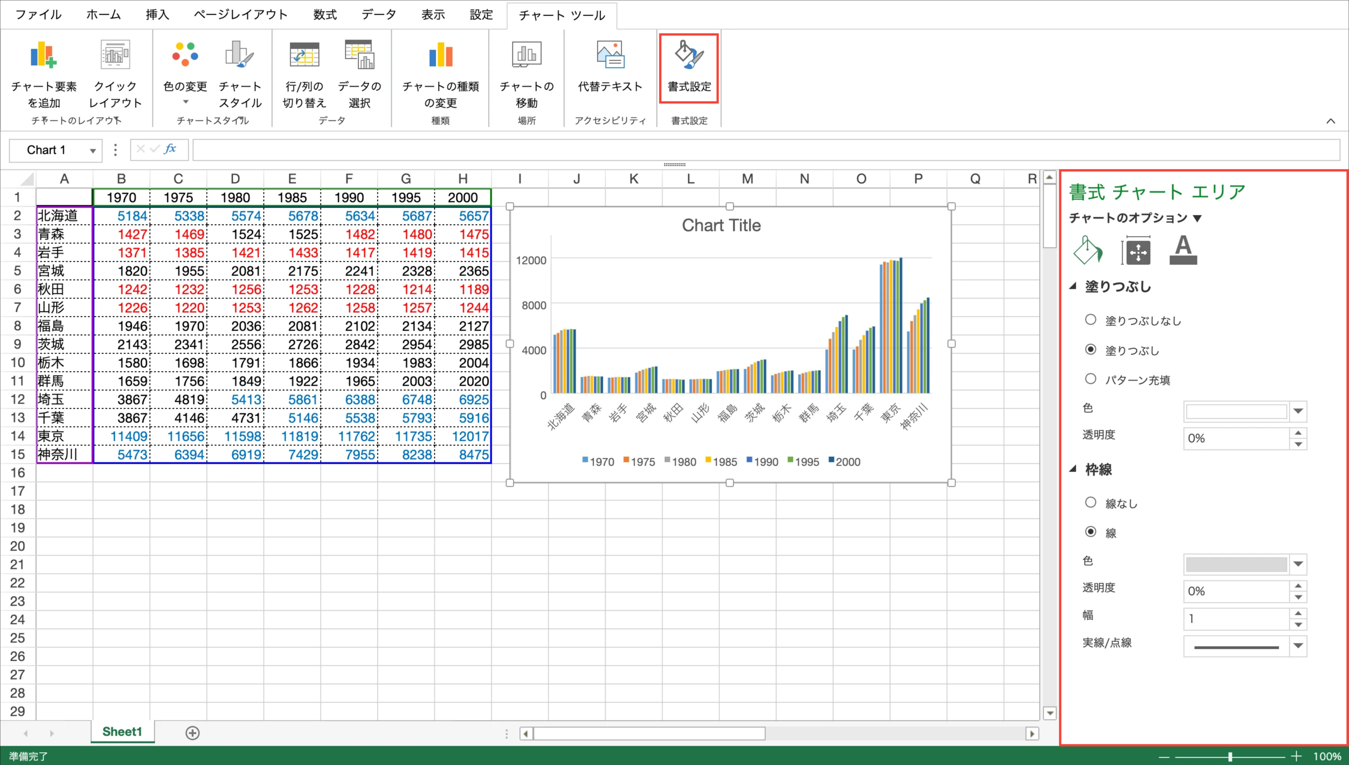
Task: Select the Text Options 'A' icon
Action: [x=1182, y=250]
